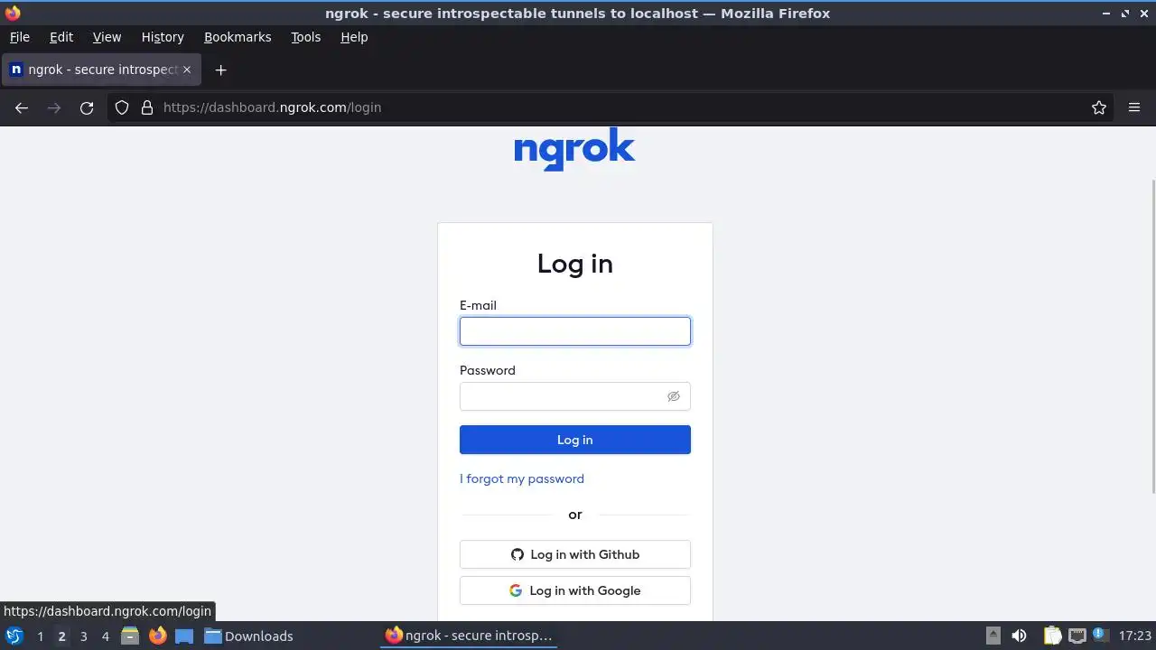Maximize the Firefox window

pos(1125,14)
